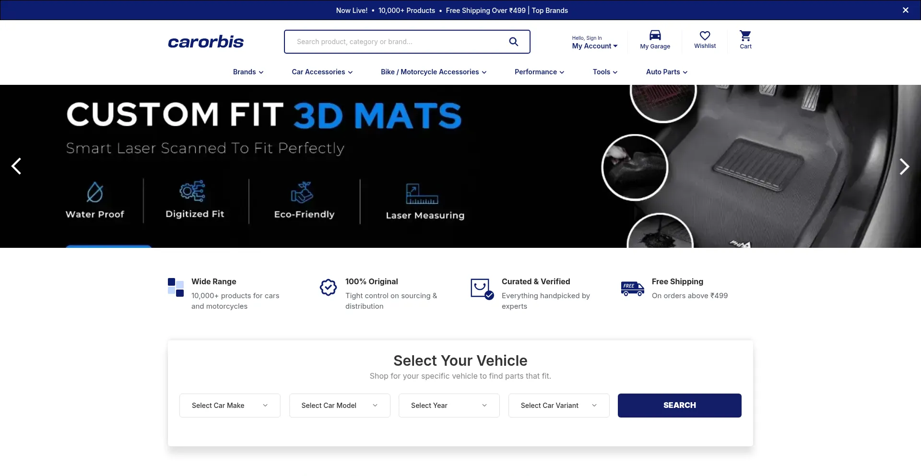921x476 pixels.
Task: Click the Digitized Fit gear icon
Action: click(192, 191)
